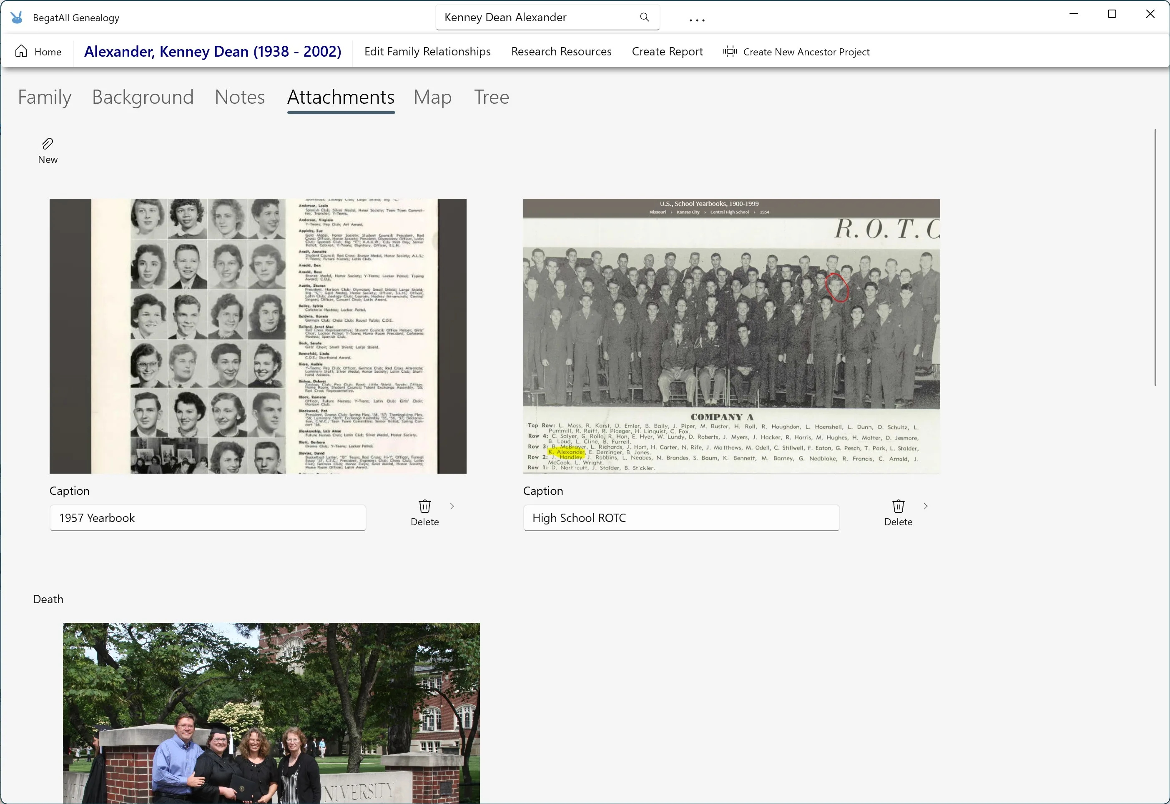Viewport: 1170px width, 804px height.
Task: Click Edit Family Relationships
Action: [x=427, y=51]
